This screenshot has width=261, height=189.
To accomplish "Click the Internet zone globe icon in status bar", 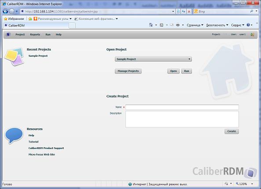I will (x=130, y=184).
